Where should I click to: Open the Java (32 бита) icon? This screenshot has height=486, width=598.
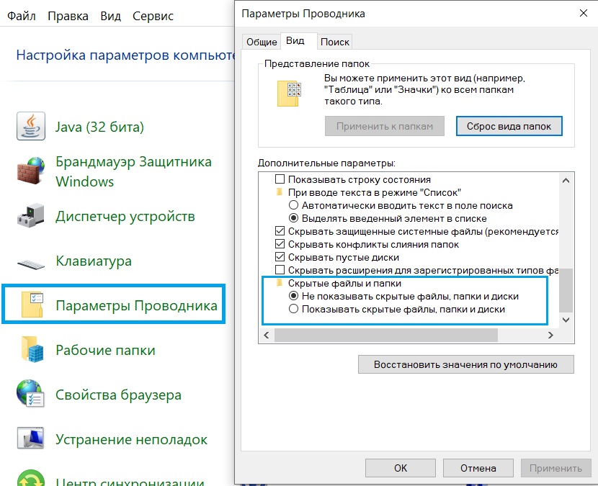31,126
